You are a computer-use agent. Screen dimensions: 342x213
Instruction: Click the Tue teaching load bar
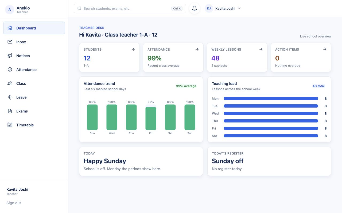point(271,106)
